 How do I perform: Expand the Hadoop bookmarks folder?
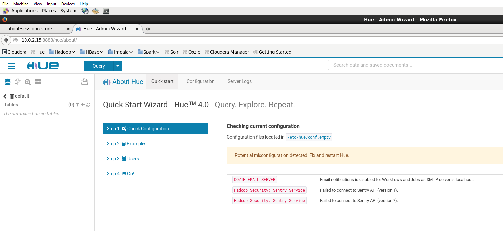62,52
